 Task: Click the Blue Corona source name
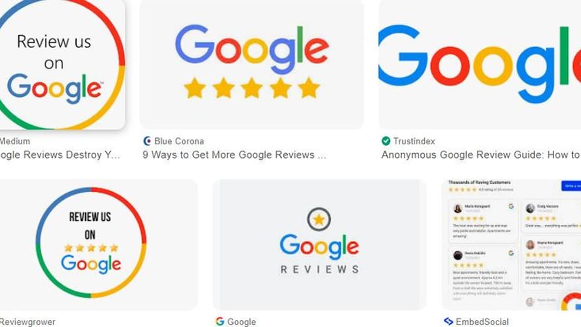point(179,141)
